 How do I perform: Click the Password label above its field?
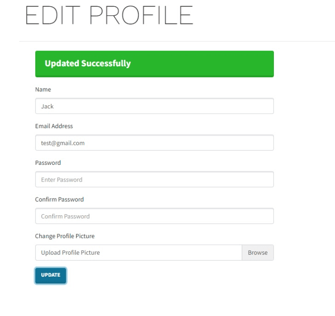(x=48, y=163)
